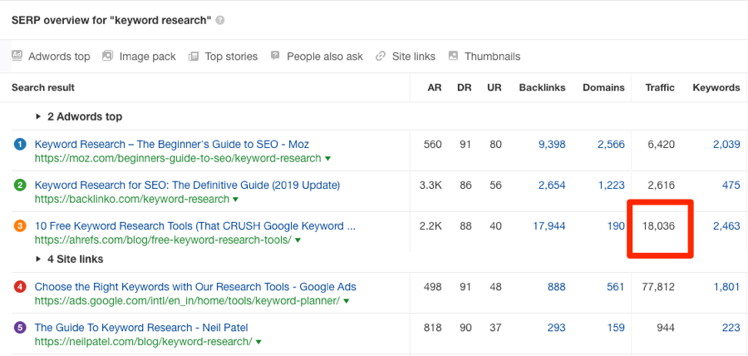Viewport: 748px width, 356px height.
Task: Click the 18,036 traffic value for Ahrefs
Action: (658, 226)
